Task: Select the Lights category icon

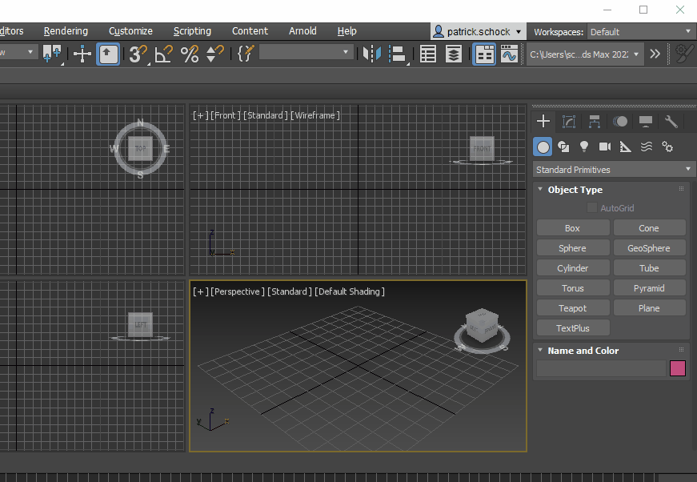Action: [584, 147]
